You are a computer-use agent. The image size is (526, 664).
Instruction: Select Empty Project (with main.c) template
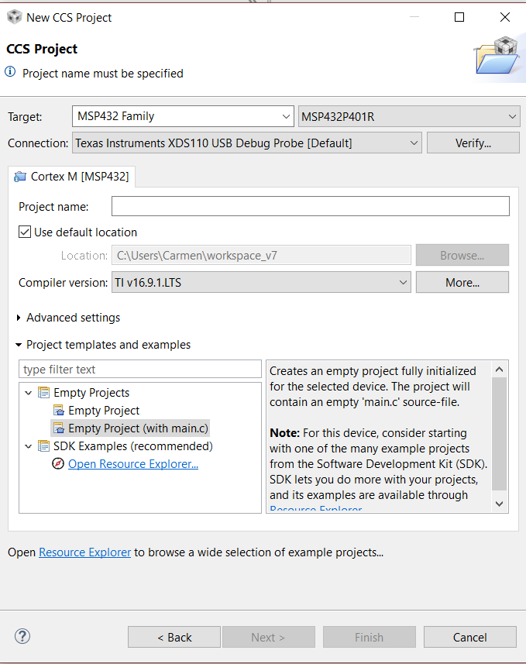(138, 428)
